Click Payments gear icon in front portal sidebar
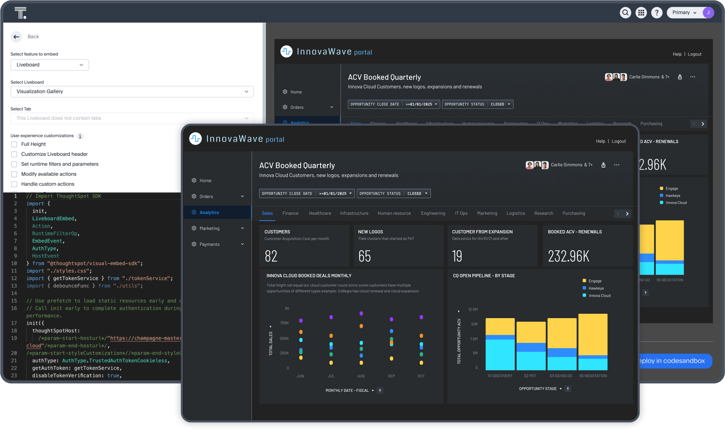 [194, 244]
